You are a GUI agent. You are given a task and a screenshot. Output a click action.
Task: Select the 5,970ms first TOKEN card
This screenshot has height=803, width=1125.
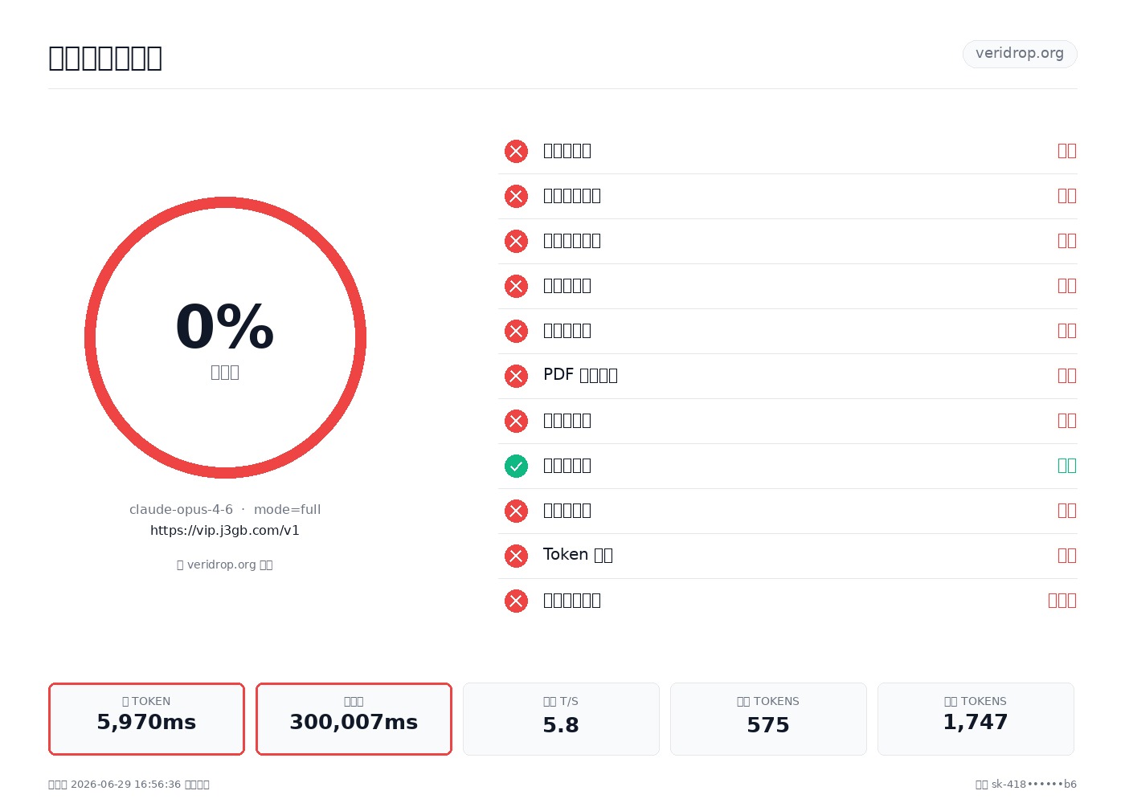tap(146, 719)
